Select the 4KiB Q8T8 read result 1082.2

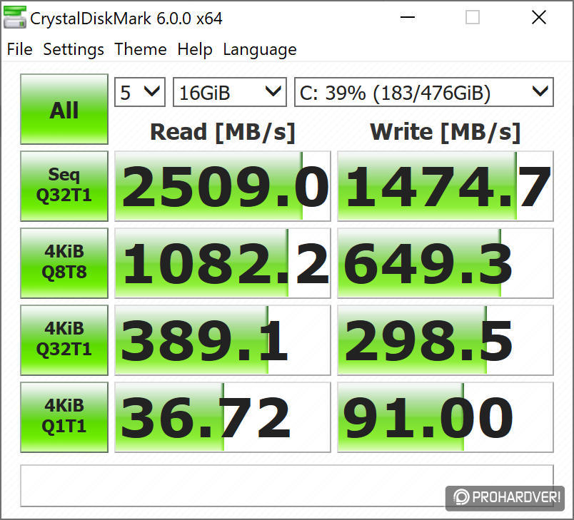(223, 263)
